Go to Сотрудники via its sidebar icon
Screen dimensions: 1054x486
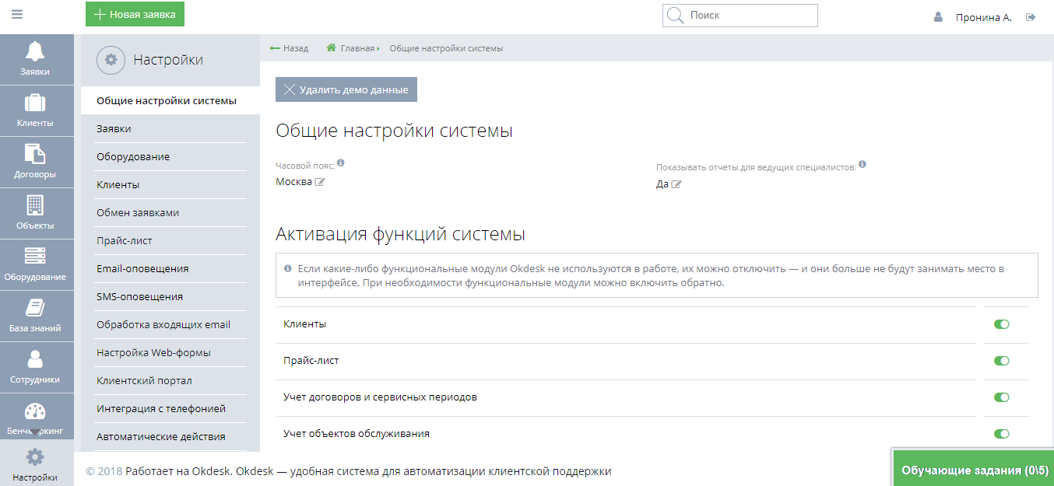click(37, 366)
